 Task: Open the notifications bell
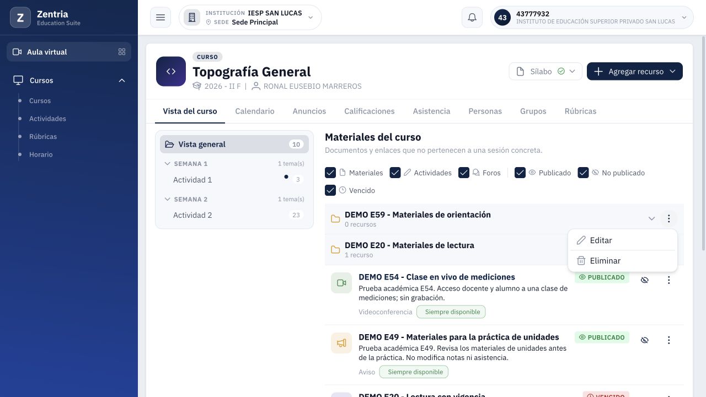(472, 18)
